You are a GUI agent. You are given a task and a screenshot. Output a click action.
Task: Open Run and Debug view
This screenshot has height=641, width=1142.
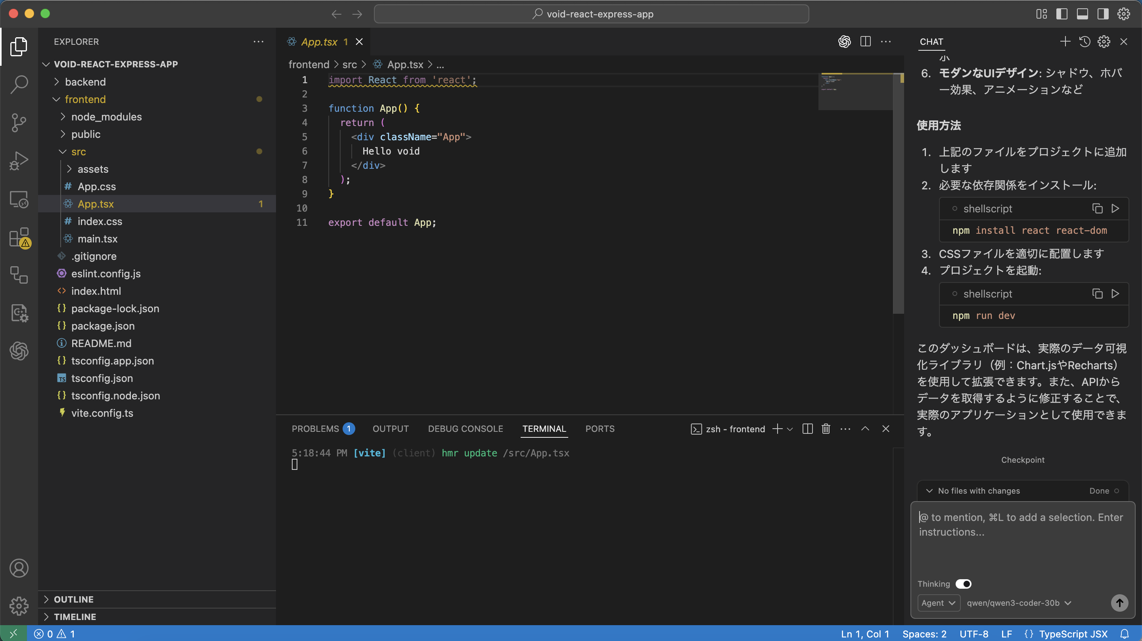pyautogui.click(x=19, y=160)
